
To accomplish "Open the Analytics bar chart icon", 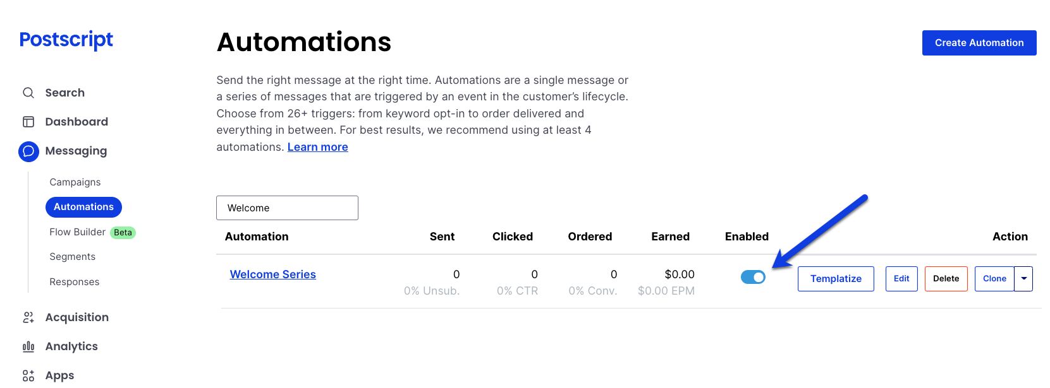I will coord(28,346).
